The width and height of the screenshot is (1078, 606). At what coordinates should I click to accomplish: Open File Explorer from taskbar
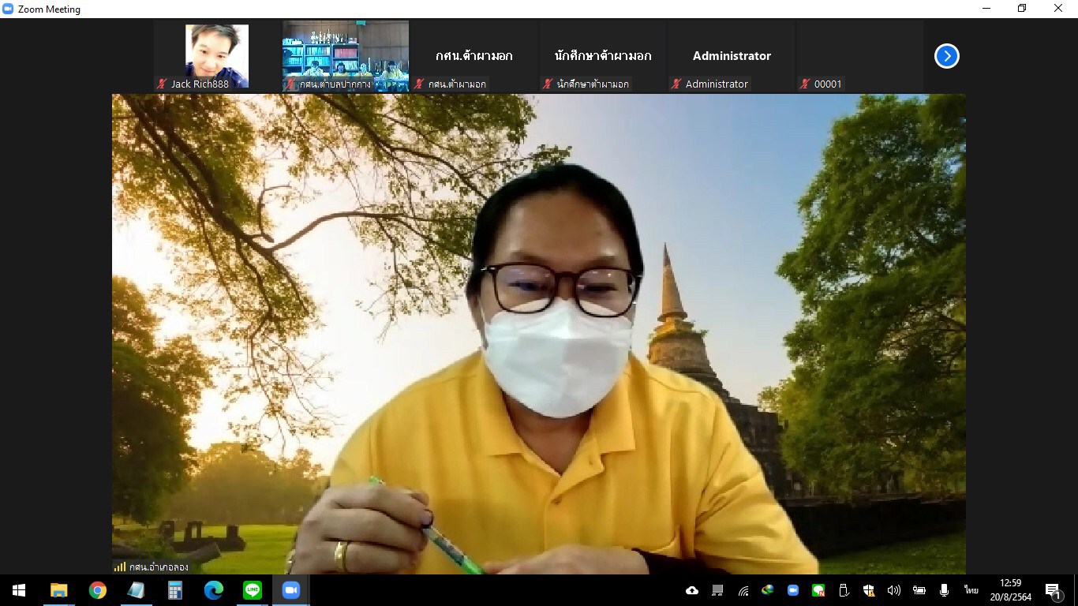59,590
